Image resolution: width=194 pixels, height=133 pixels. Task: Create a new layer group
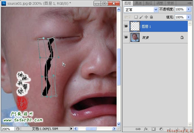[x=169, y=129]
